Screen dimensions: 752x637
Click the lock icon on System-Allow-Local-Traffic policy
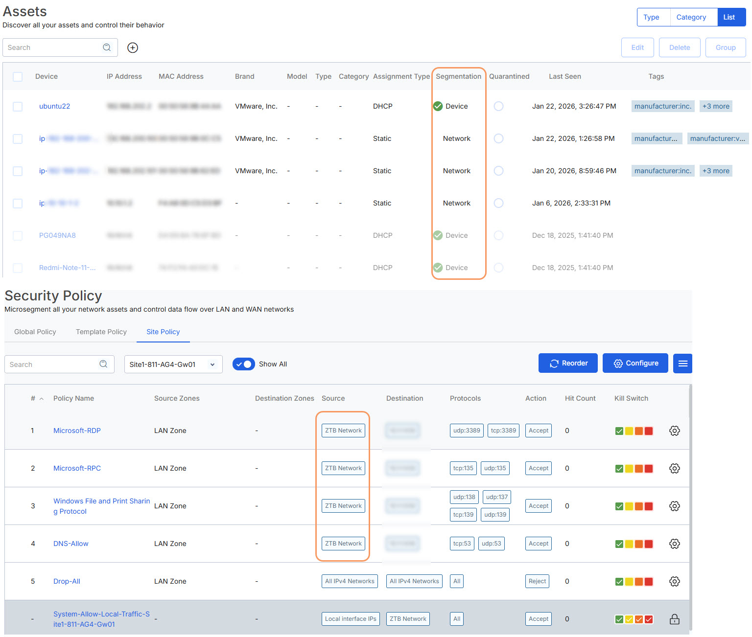(675, 619)
